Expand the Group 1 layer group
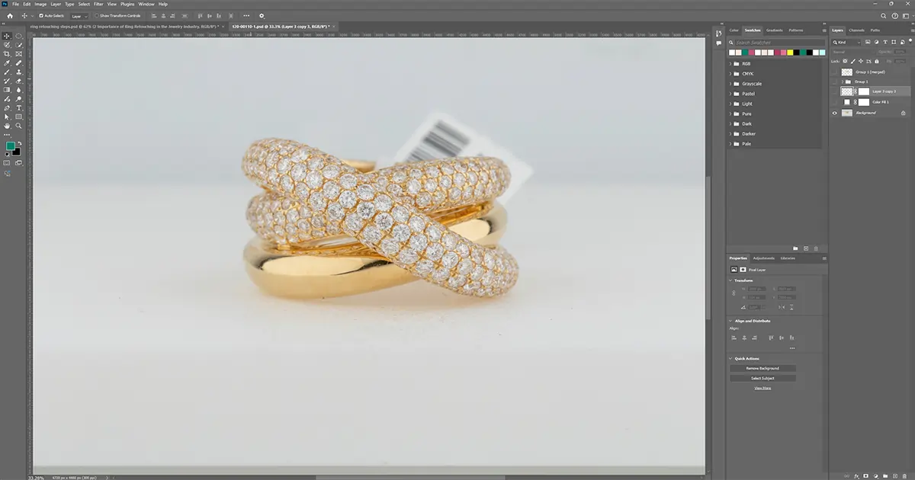915x480 pixels. pyautogui.click(x=843, y=82)
